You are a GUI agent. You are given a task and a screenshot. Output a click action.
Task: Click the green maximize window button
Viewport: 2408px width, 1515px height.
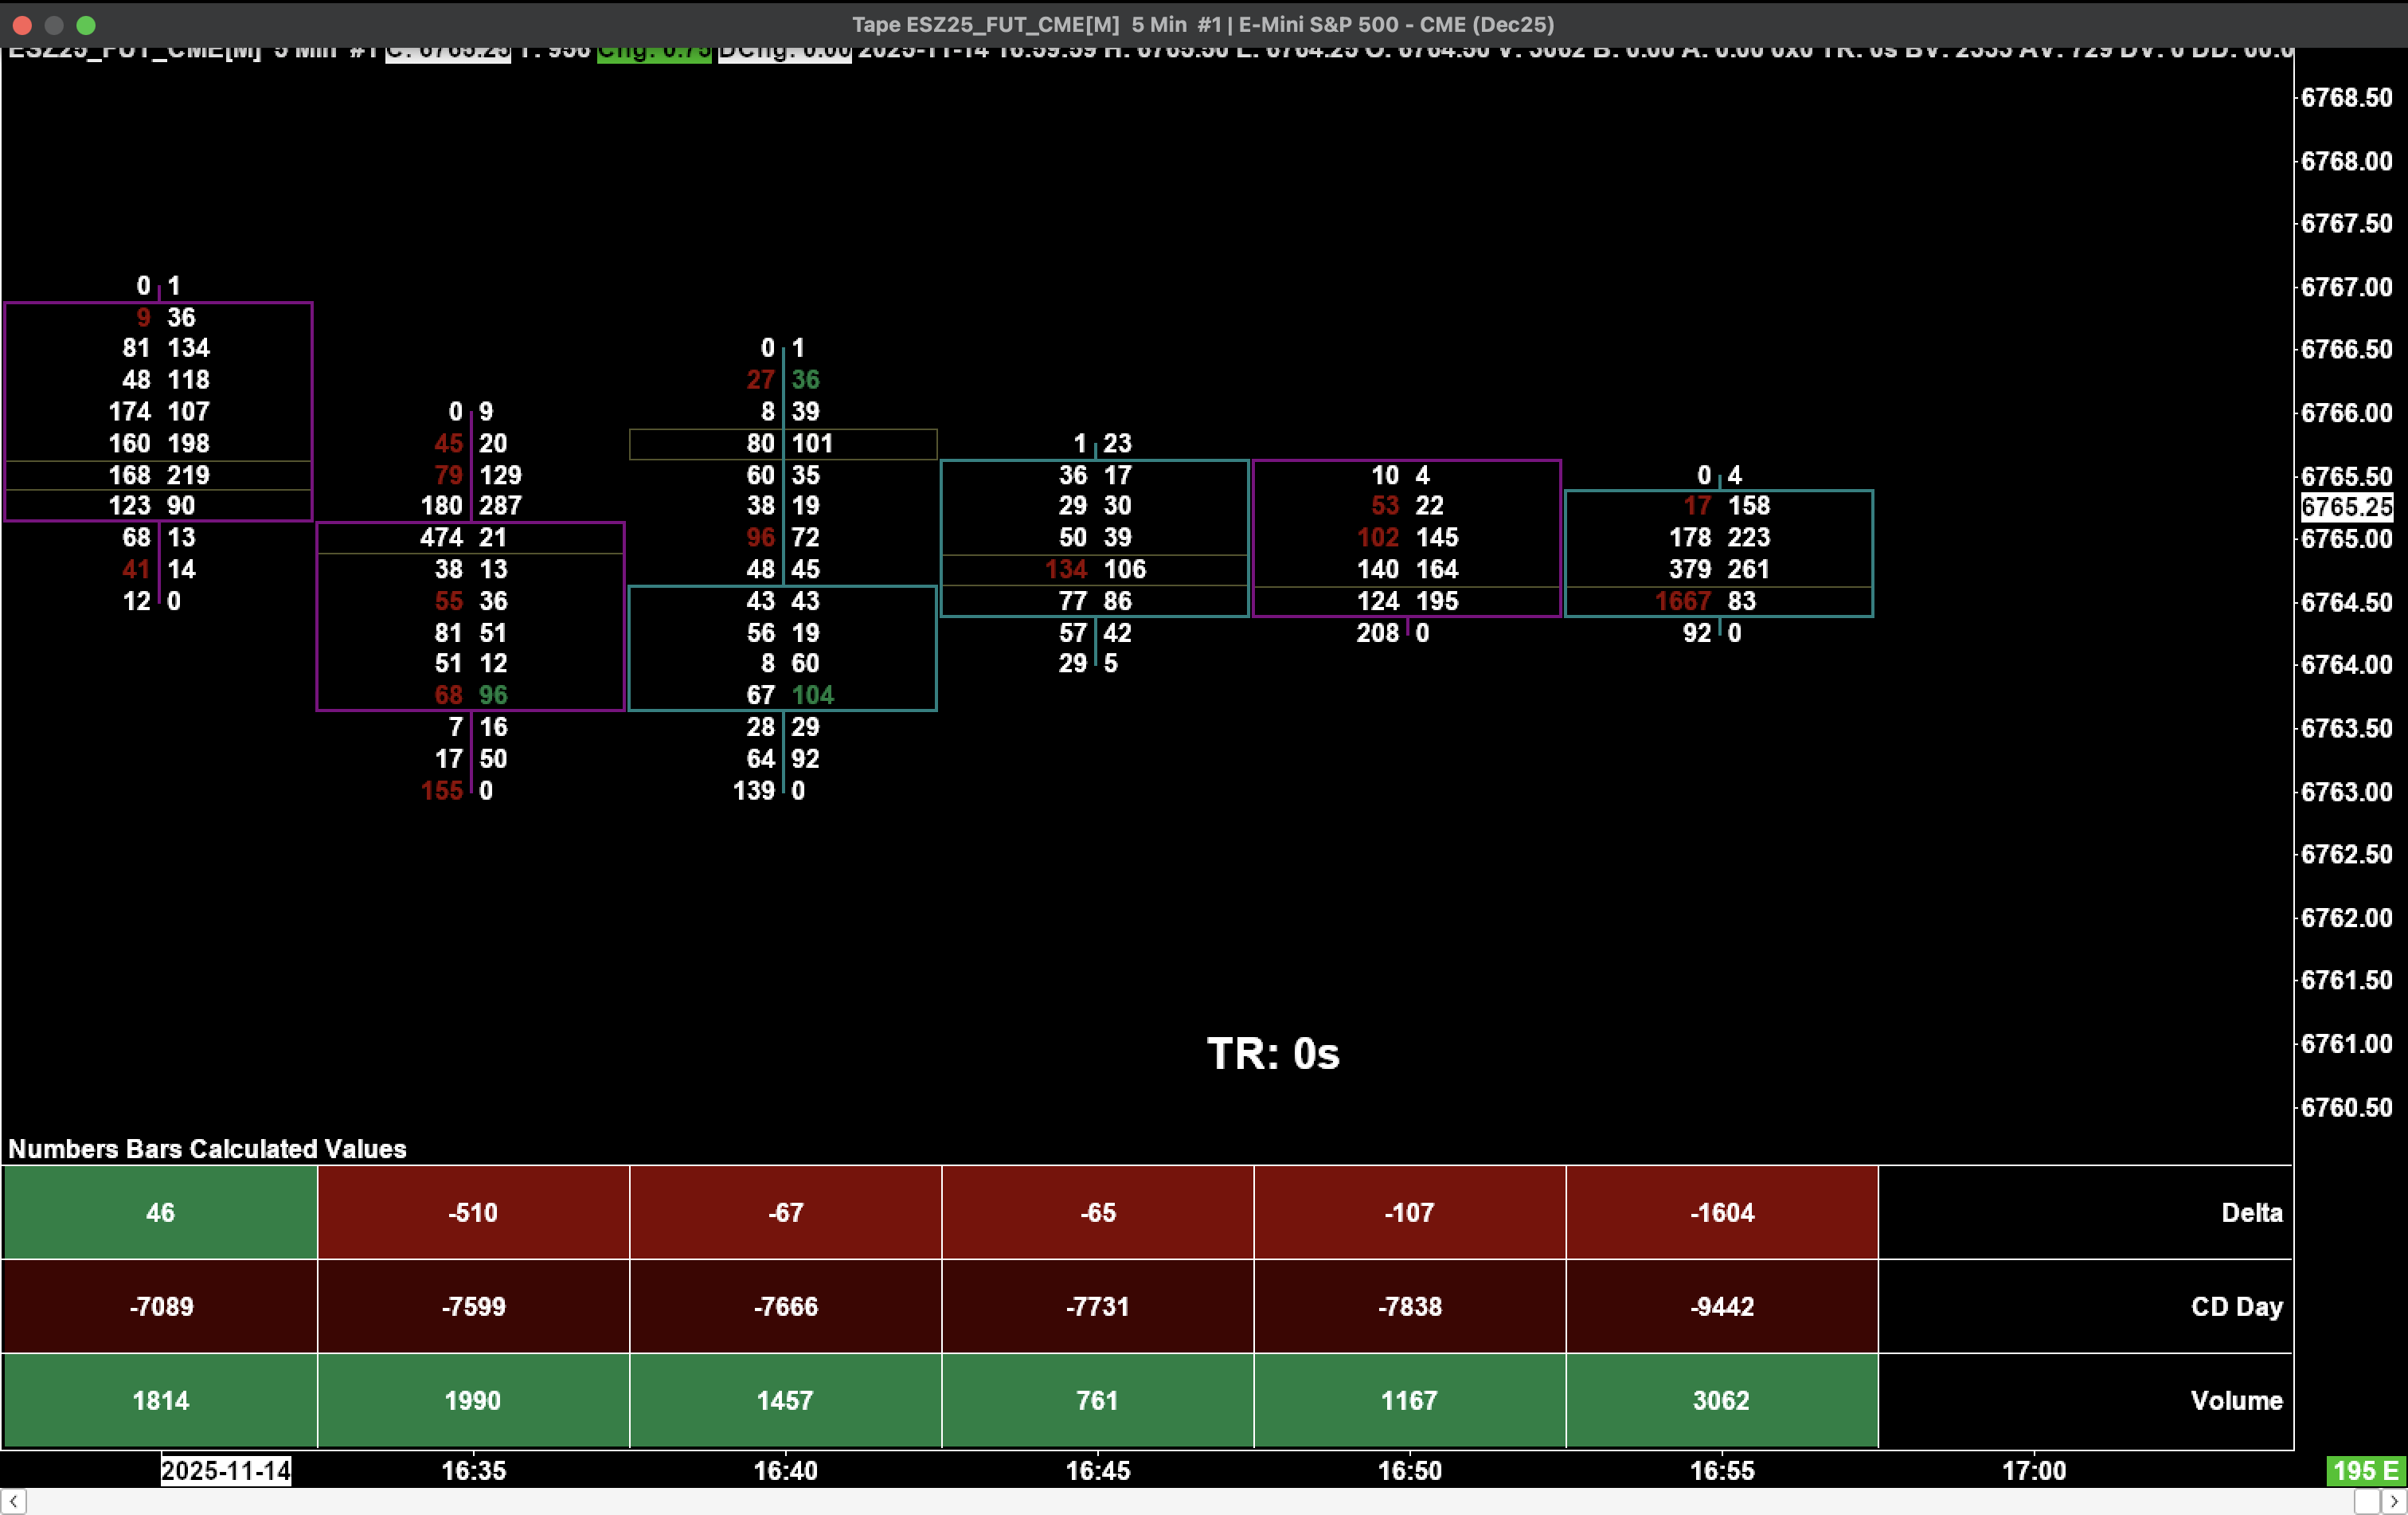87,24
